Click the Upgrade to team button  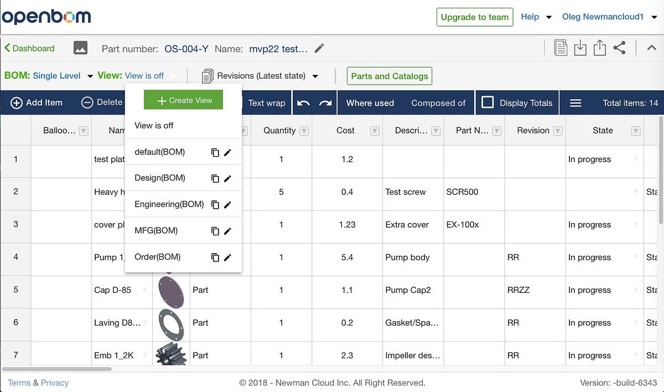pos(474,17)
